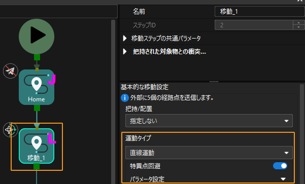Click the green Start play node
Image resolution: width=305 pixels, height=184 pixels.
tap(37, 36)
